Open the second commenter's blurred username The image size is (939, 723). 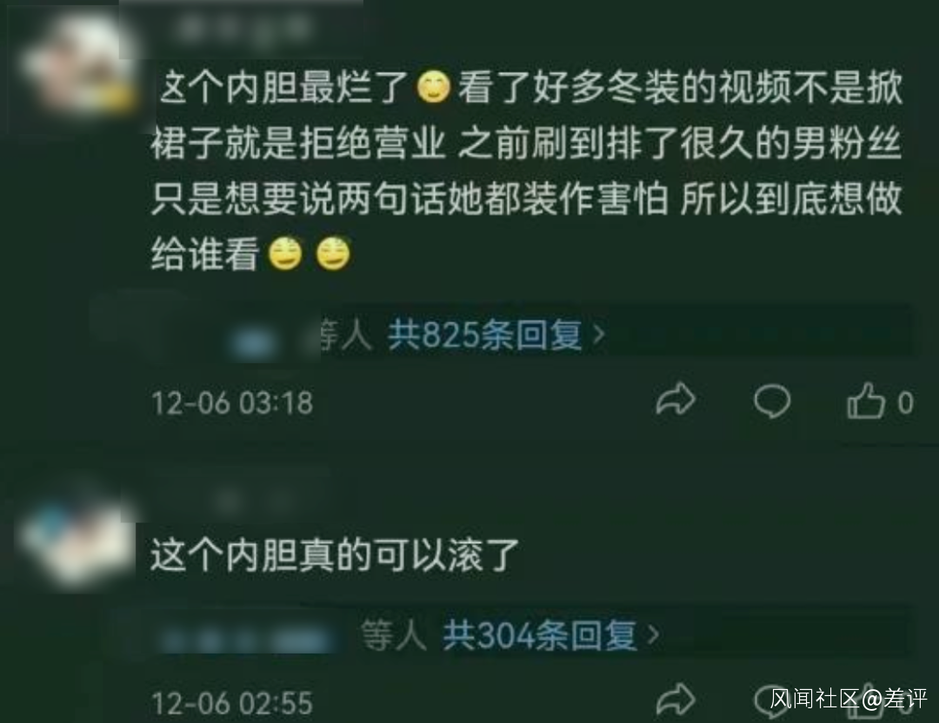point(240,498)
